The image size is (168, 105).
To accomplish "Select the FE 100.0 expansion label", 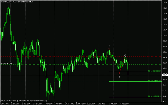I will pos(155,81).
